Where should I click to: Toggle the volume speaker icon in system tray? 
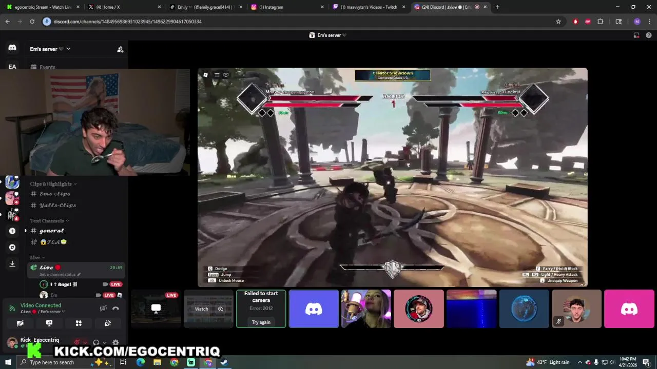(x=612, y=362)
